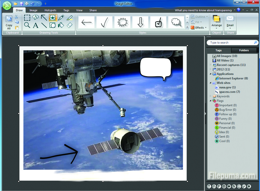Click the Zoom magnifier tool
260x191 pixels.
pos(27,25)
